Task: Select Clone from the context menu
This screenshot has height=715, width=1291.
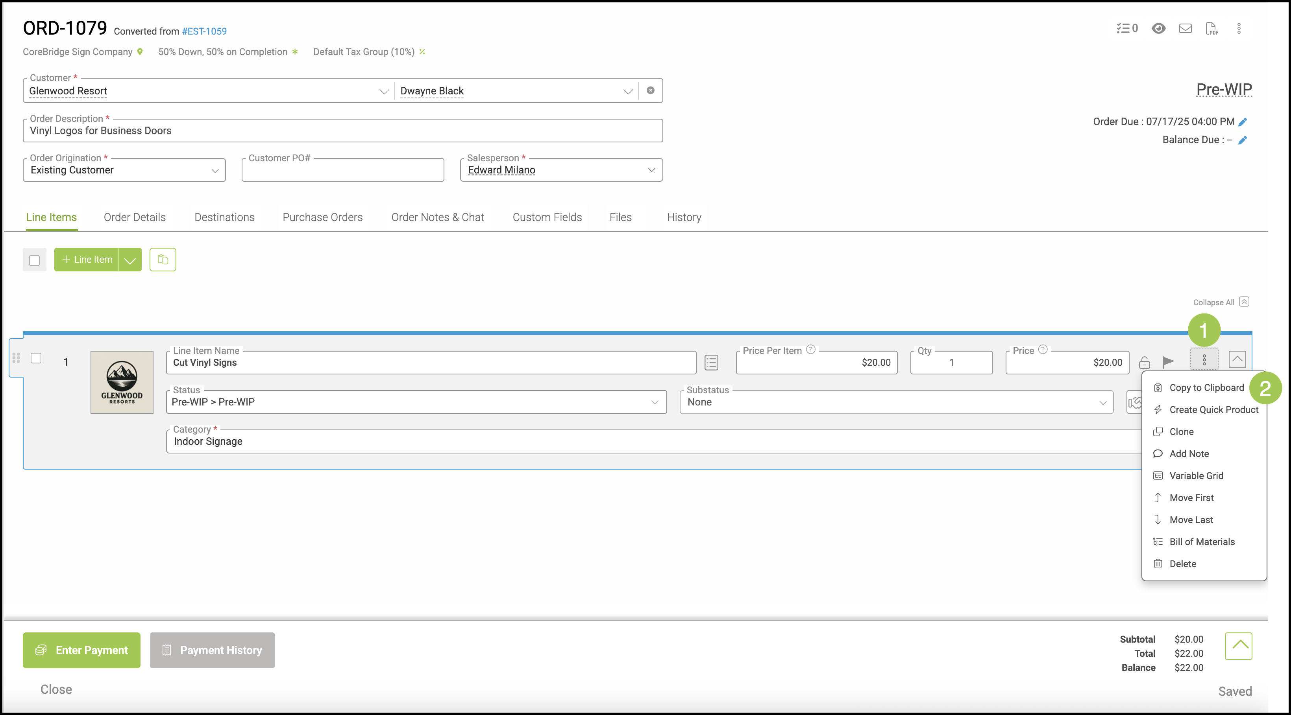Action: [x=1181, y=431]
